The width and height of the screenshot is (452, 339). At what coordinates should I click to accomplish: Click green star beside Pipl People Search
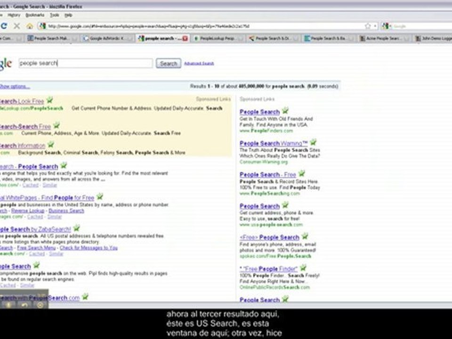pos(36,265)
